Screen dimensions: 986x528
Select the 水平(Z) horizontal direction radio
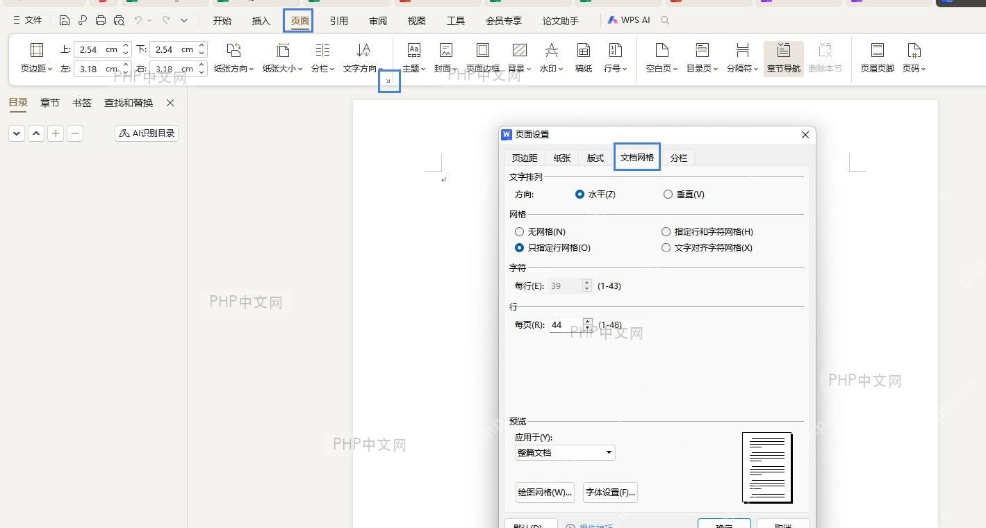[580, 195]
